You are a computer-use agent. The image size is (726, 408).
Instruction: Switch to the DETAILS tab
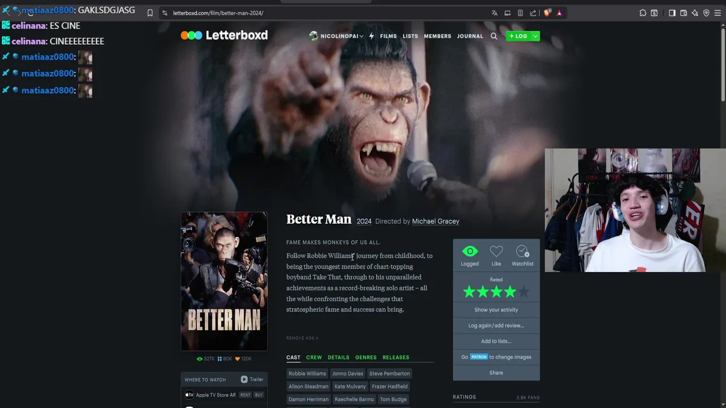(339, 358)
